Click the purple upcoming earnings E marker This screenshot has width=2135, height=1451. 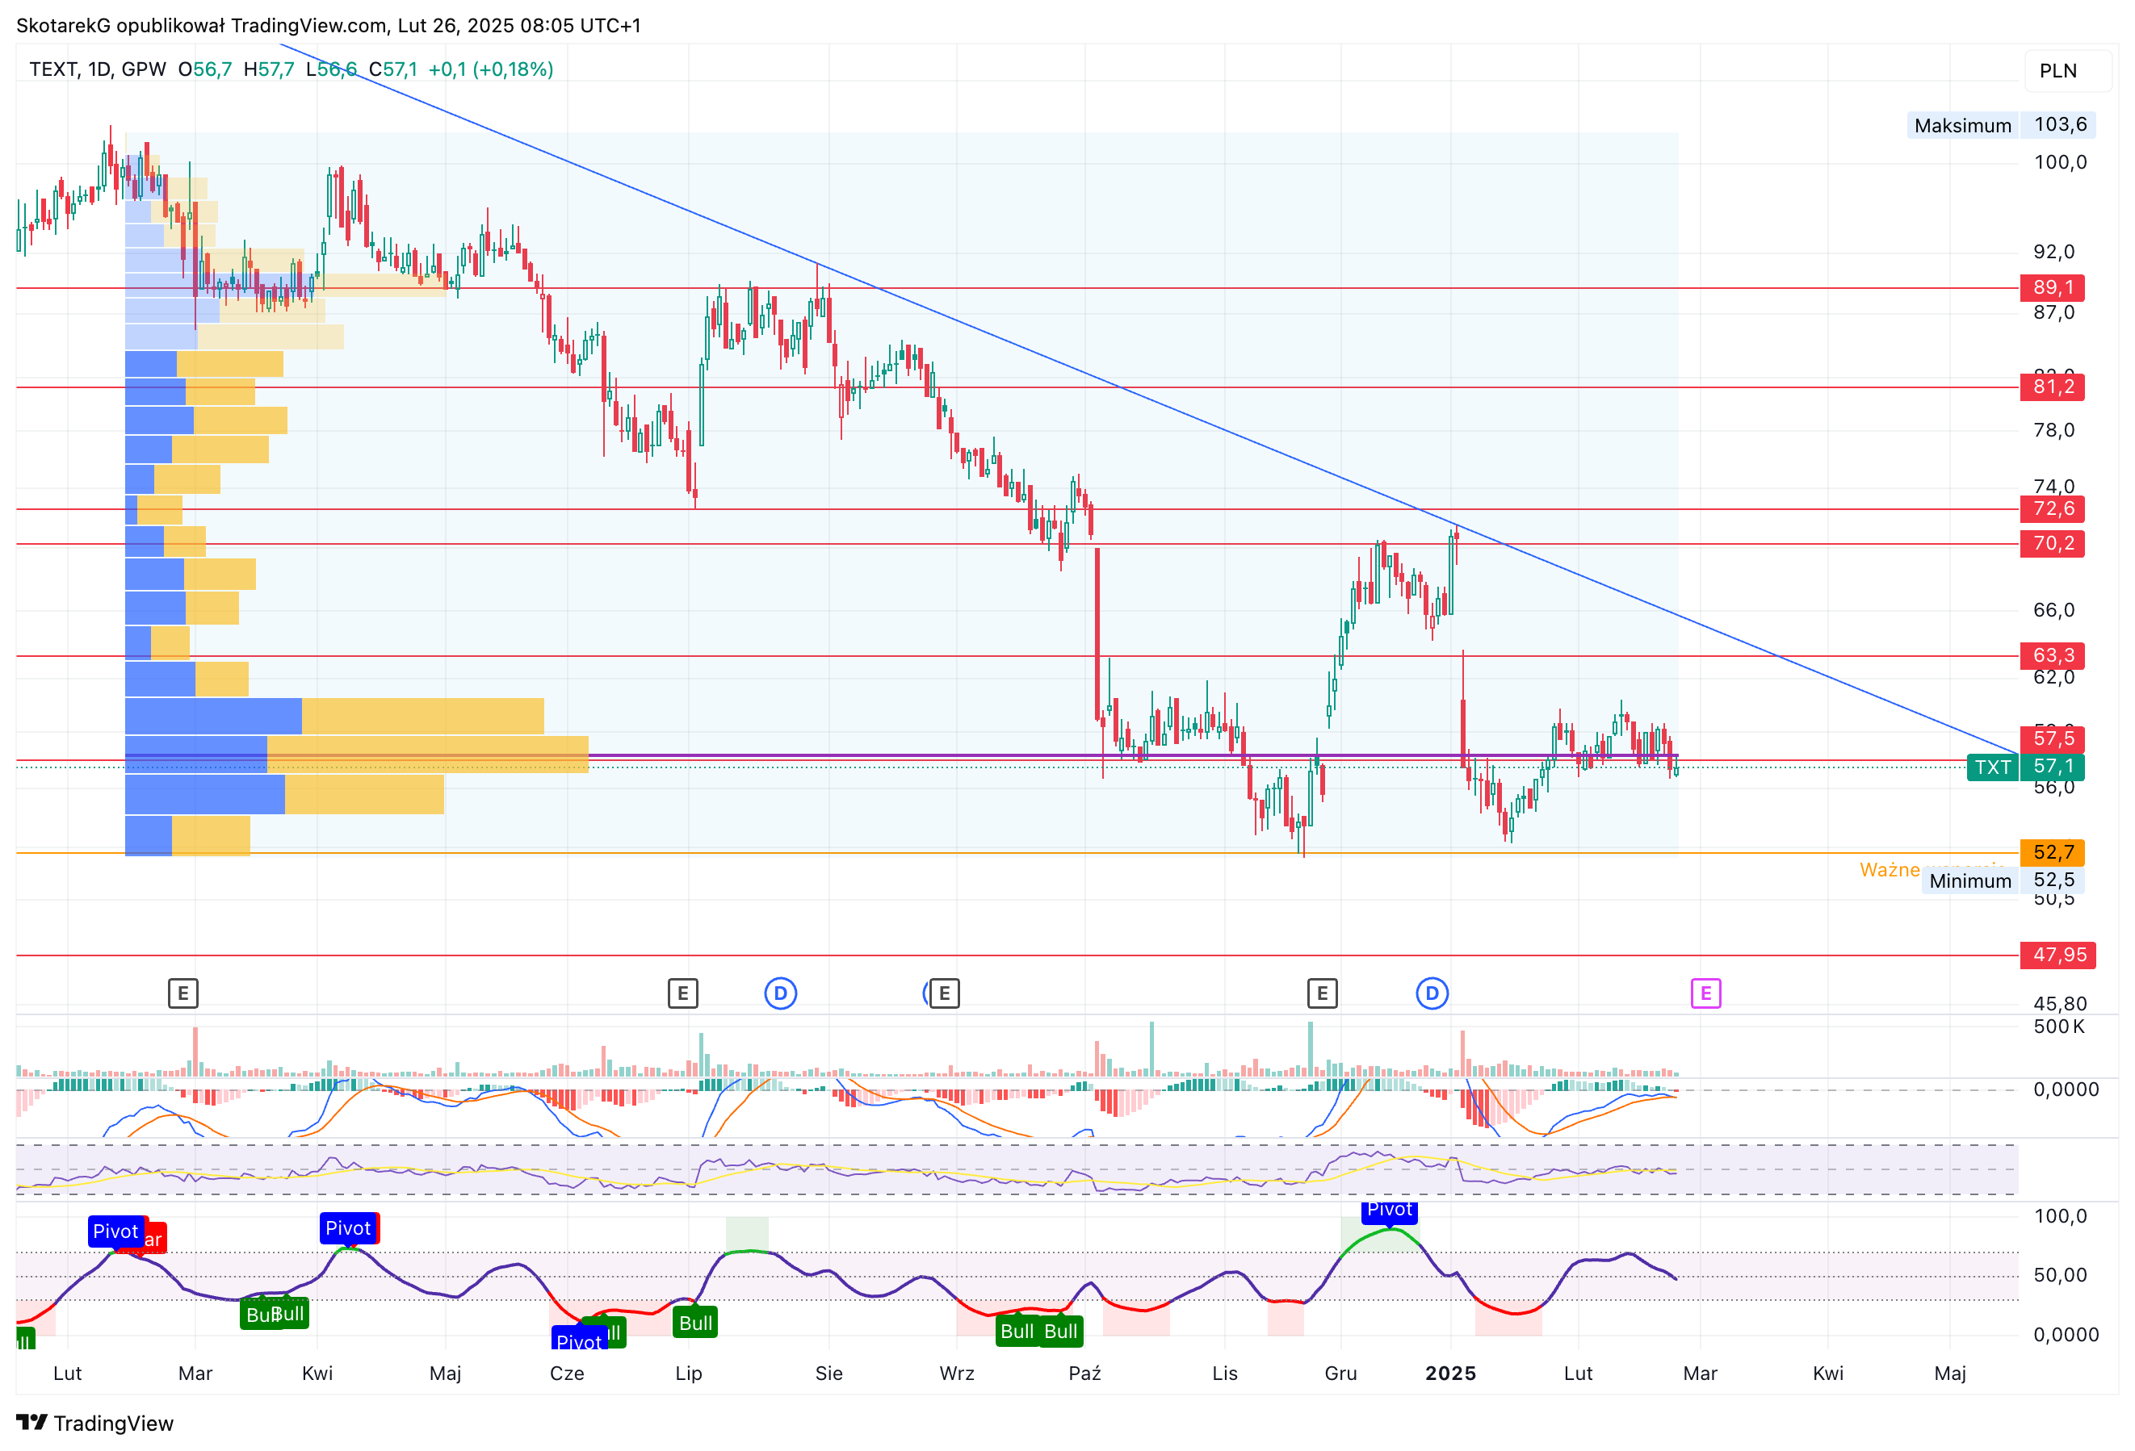coord(1705,993)
